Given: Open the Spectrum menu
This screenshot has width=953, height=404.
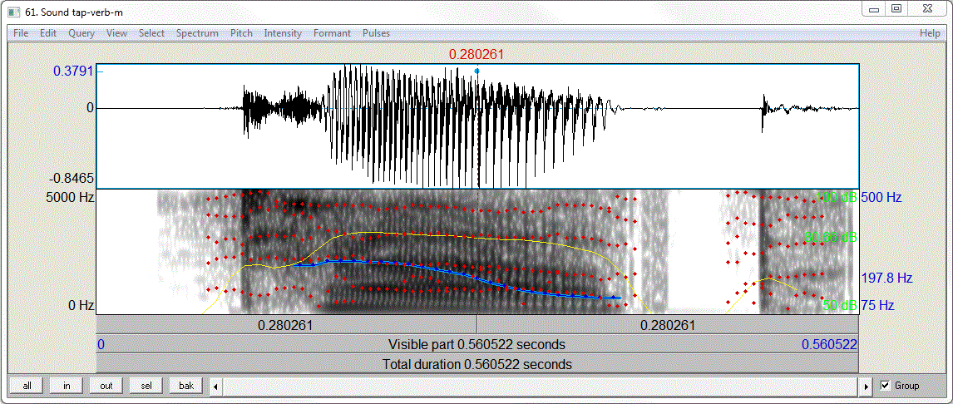Looking at the screenshot, I should pyautogui.click(x=197, y=33).
